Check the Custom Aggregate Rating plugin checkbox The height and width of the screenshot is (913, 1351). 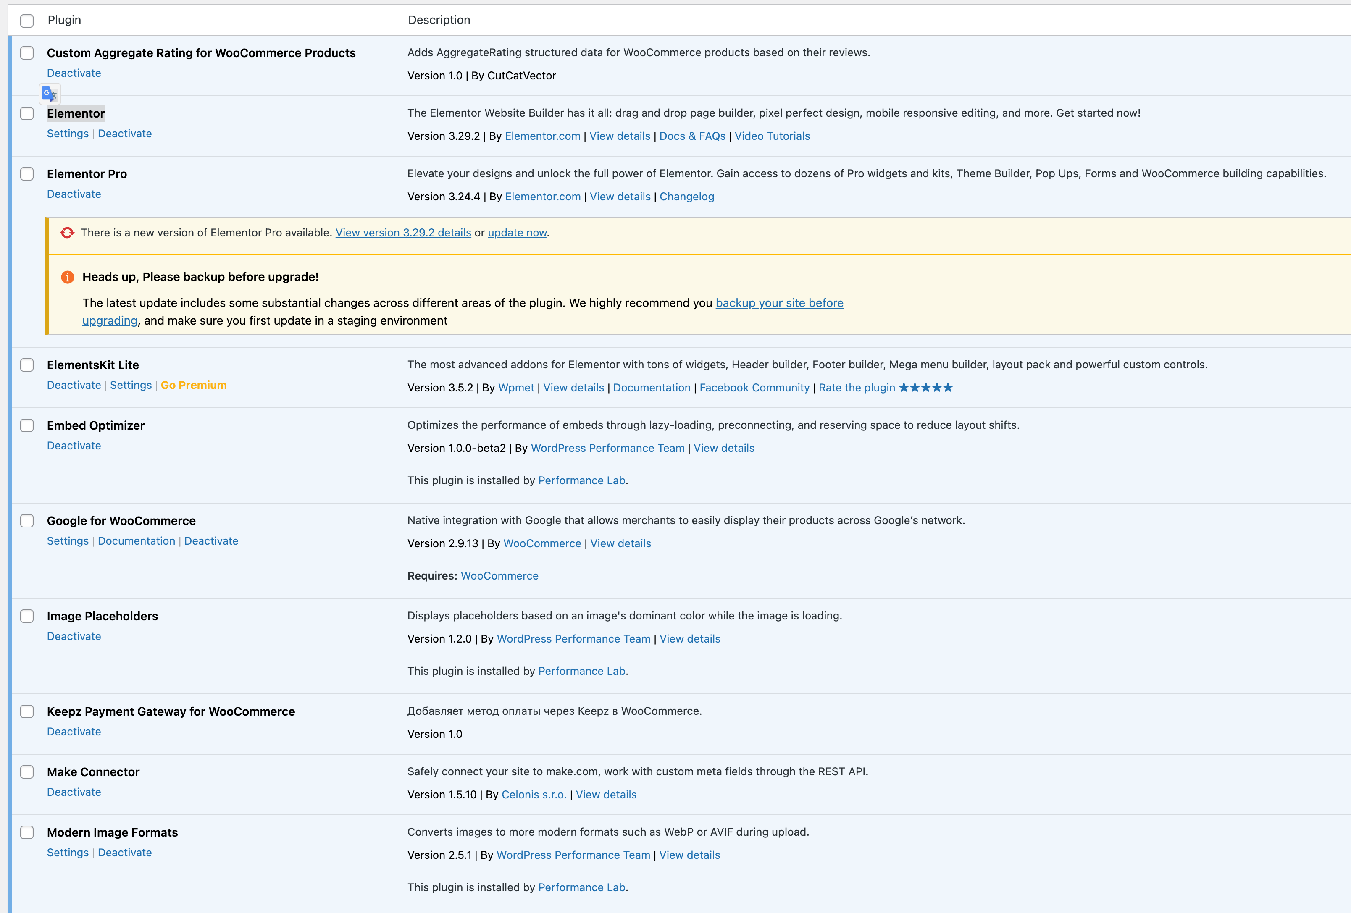27,53
